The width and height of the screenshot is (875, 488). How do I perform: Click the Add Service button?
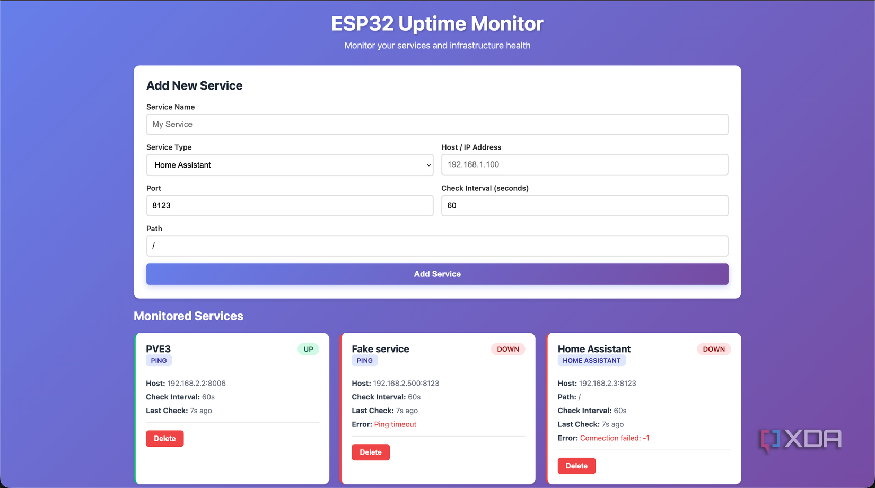click(x=437, y=274)
